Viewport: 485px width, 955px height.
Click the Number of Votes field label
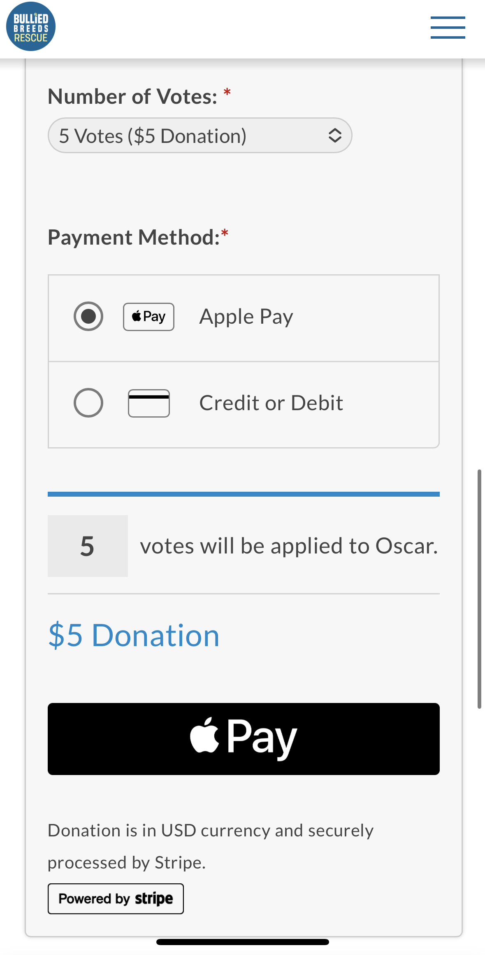coord(132,97)
